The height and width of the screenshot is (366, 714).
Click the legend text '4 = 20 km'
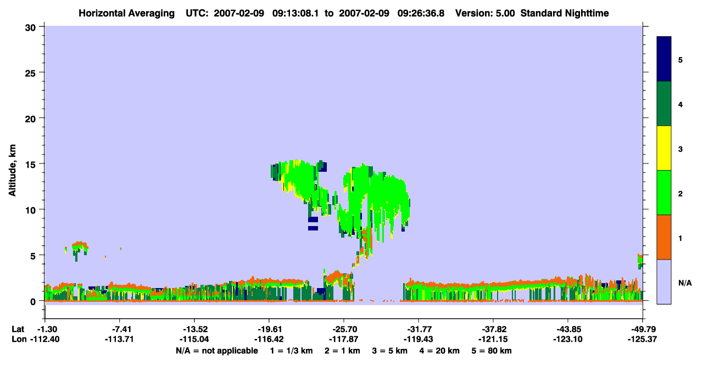pyautogui.click(x=439, y=351)
